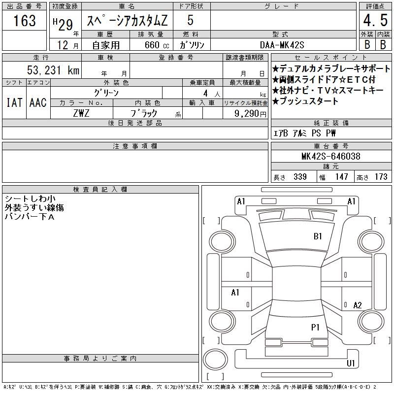
Task: Click the model code DAA-MK42S
Action: click(x=282, y=45)
